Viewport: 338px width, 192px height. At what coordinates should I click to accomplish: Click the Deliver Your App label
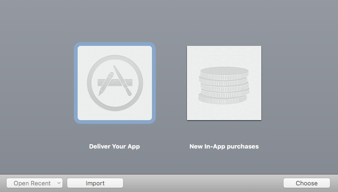click(115, 147)
